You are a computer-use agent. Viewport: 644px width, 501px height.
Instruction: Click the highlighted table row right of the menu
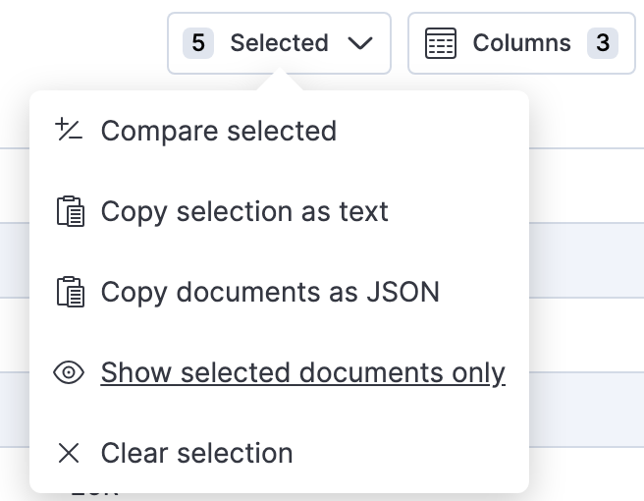tap(587, 260)
